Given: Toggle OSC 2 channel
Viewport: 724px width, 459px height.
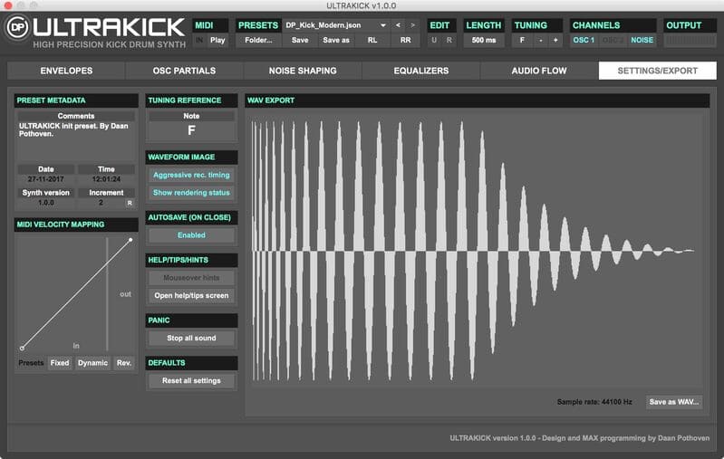Looking at the screenshot, I should coord(613,40).
